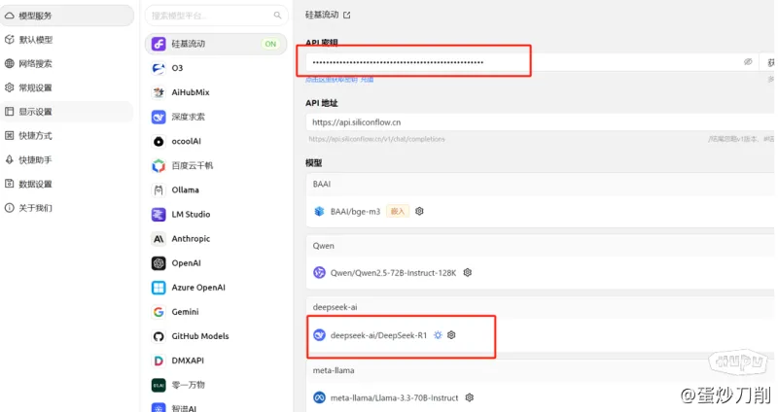Click the ON badge for 硅基流动
The width and height of the screenshot is (778, 412).
pyautogui.click(x=270, y=44)
